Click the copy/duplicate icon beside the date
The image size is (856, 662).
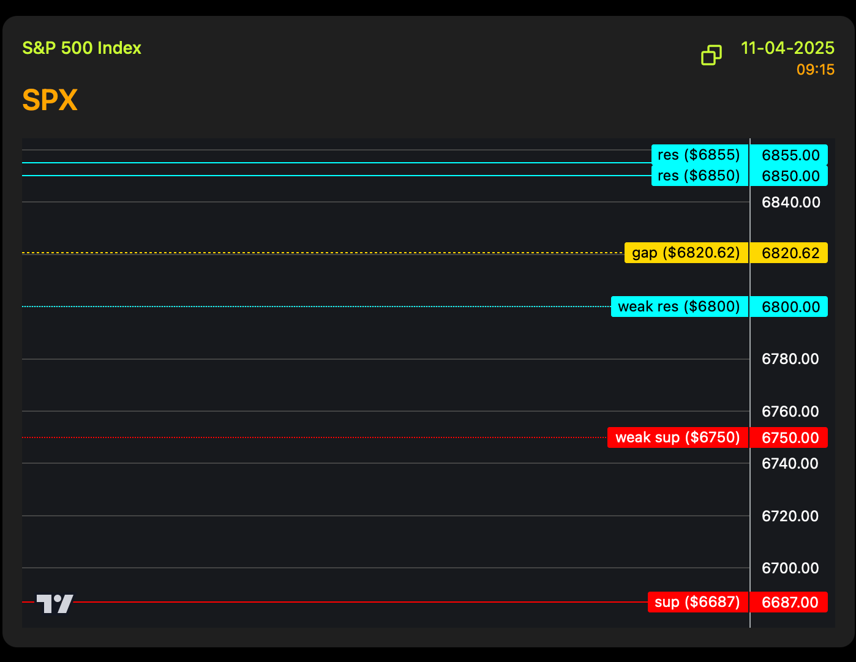[x=711, y=55]
